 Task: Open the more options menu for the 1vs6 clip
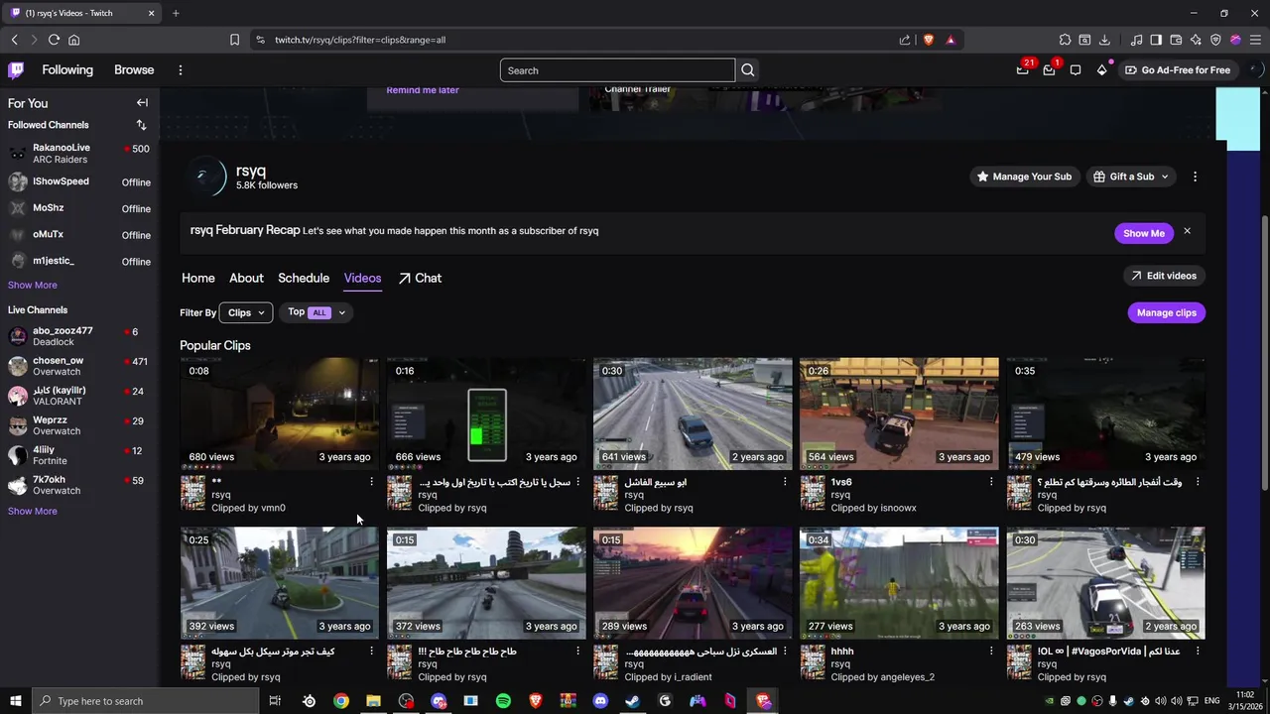(991, 482)
